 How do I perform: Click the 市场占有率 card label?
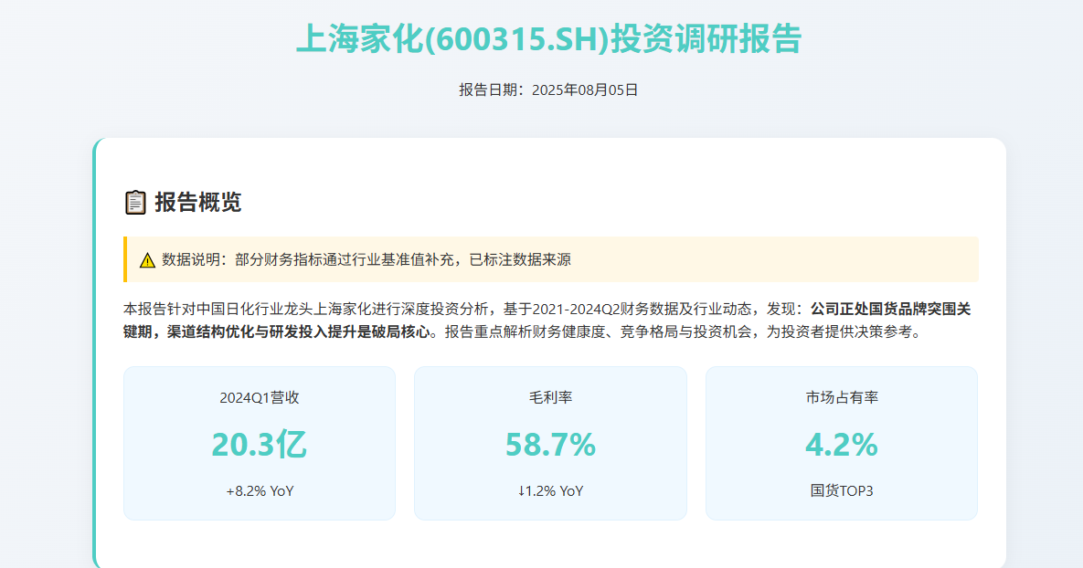tap(842, 397)
